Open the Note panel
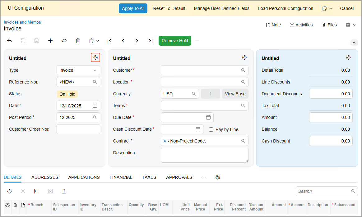 tap(273, 25)
